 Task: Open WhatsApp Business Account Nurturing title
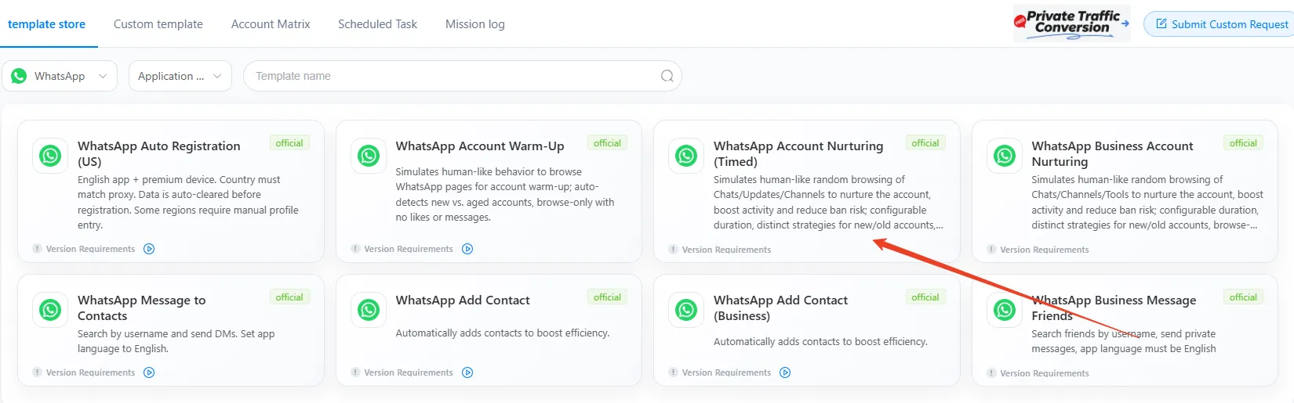(1112, 153)
